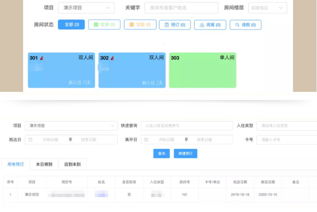Click the 关键字 room or guest input field
The width and height of the screenshot is (317, 212).
coord(181,8)
